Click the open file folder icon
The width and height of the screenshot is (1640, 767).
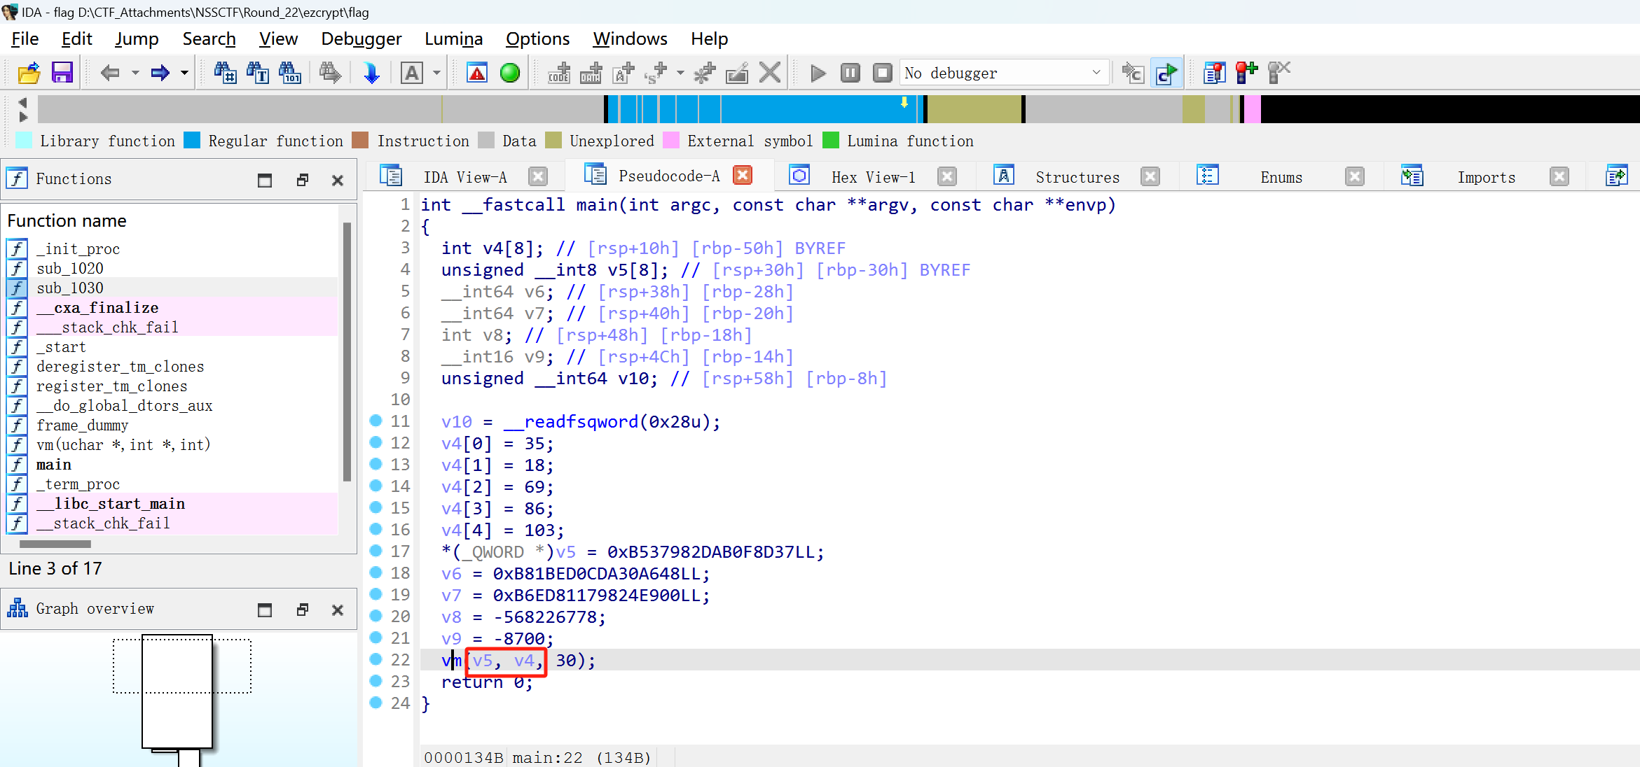[29, 73]
